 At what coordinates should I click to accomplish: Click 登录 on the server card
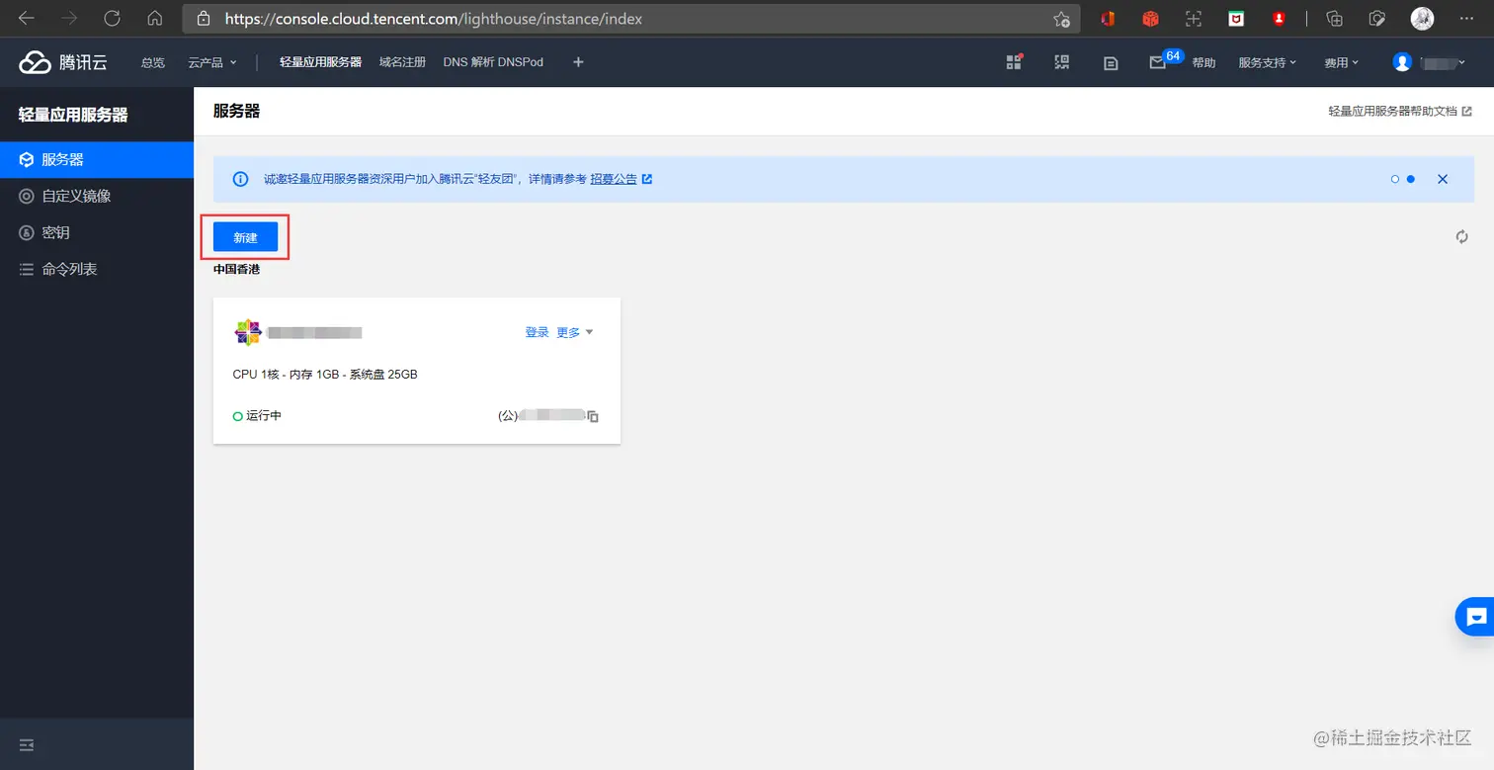tap(537, 332)
